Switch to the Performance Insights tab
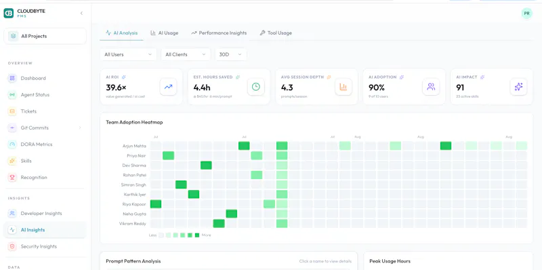Screen dimensions: 542x270 tap(219, 33)
